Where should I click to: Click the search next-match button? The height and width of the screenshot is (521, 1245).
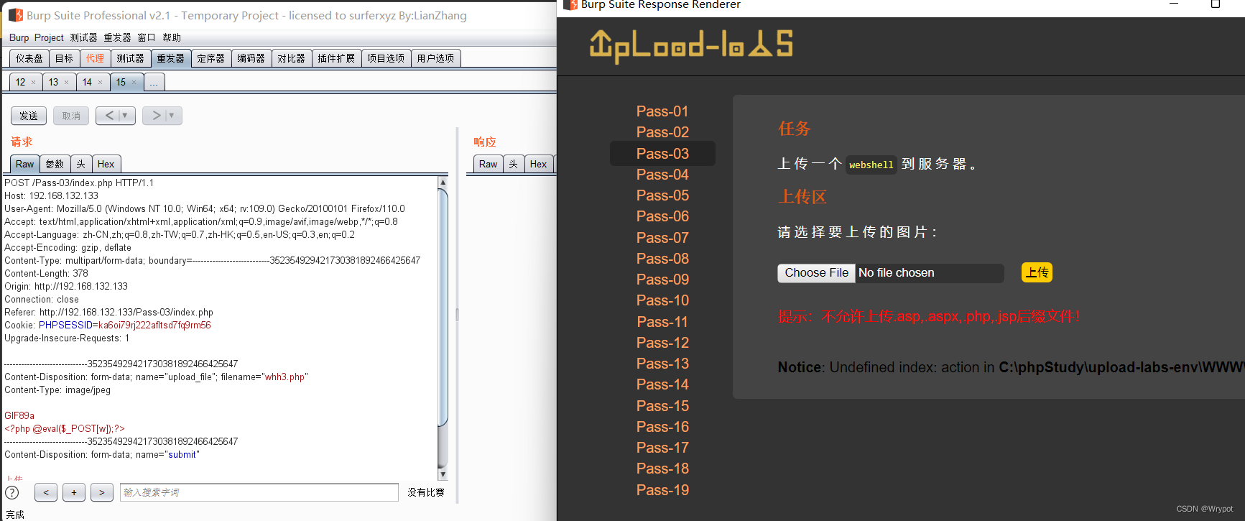[x=102, y=492]
